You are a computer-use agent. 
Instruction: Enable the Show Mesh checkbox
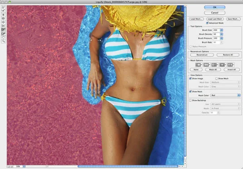[217, 78]
